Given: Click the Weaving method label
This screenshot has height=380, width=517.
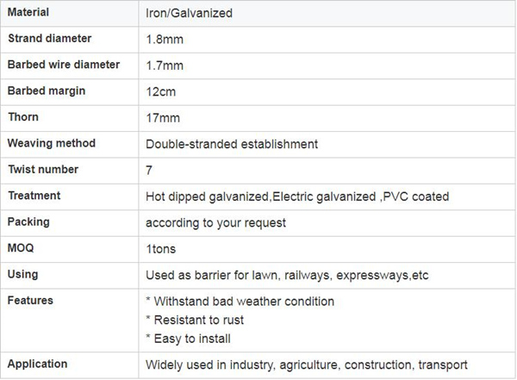Looking at the screenshot, I should (x=52, y=143).
